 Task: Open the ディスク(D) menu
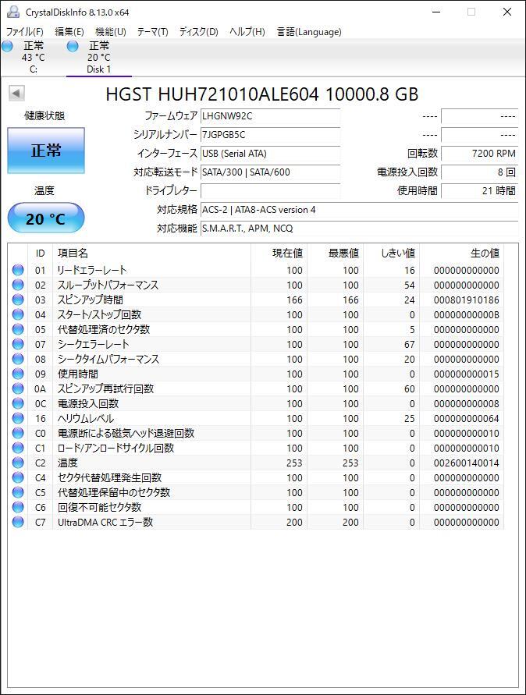pyautogui.click(x=199, y=31)
